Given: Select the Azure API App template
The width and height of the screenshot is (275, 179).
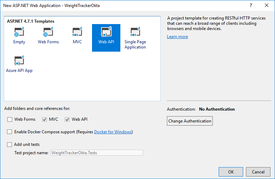Looking at the screenshot, I should click(x=19, y=61).
